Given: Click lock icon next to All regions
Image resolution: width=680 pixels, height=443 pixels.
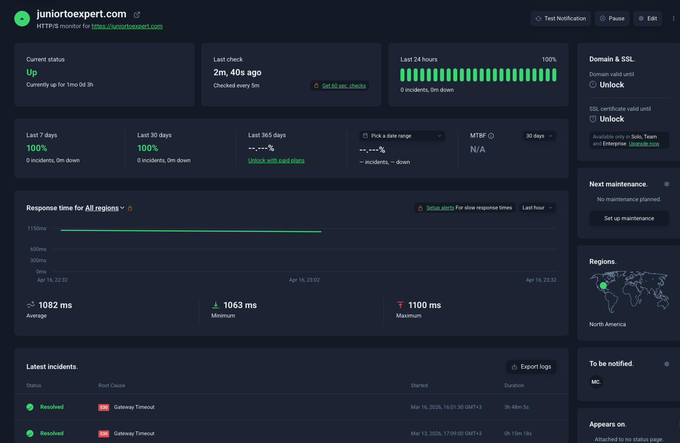Looking at the screenshot, I should tap(130, 208).
